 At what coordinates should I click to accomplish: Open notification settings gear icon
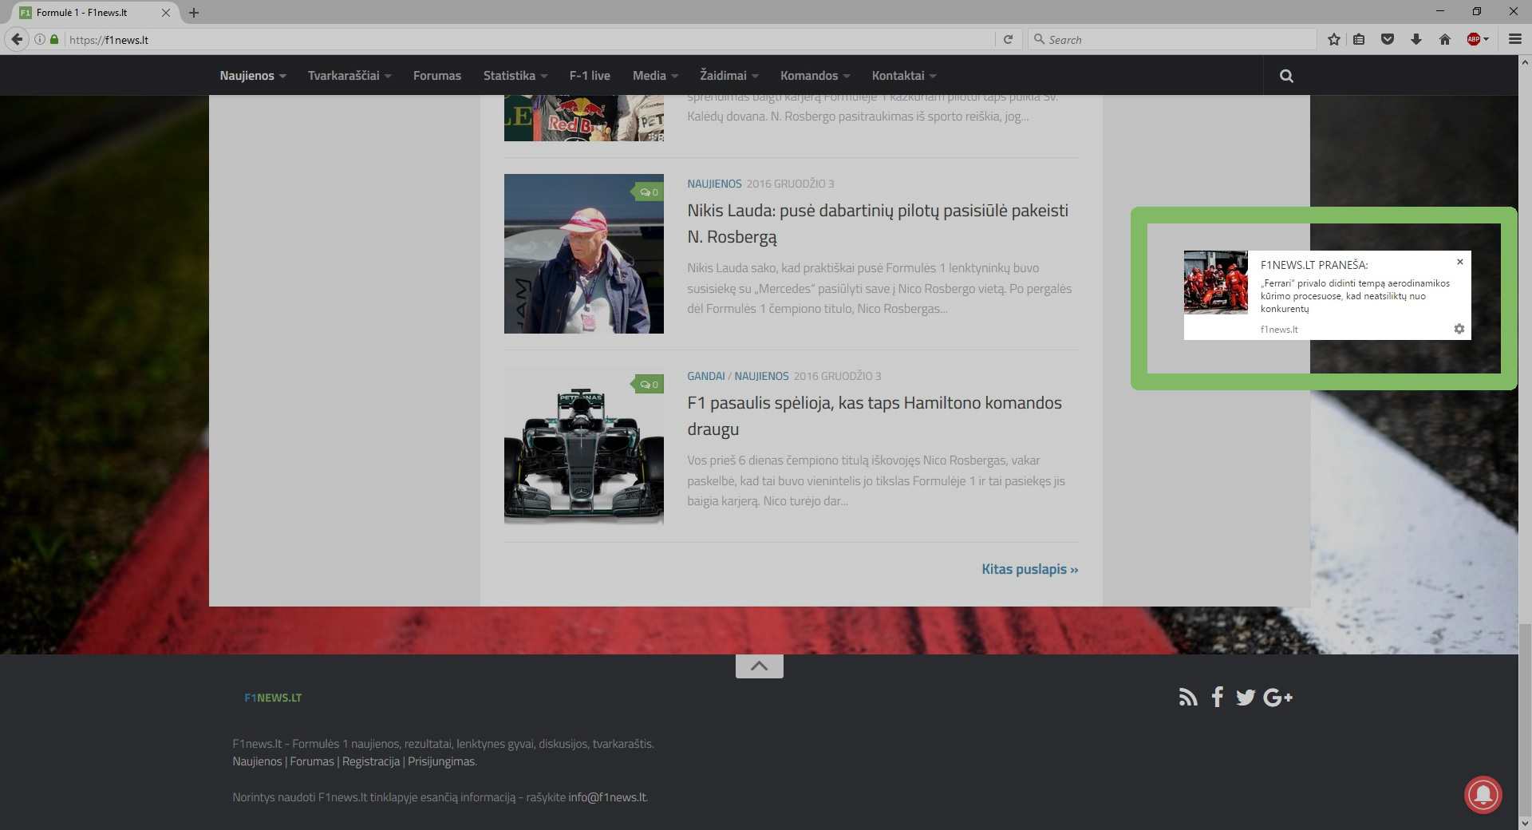[x=1459, y=329]
